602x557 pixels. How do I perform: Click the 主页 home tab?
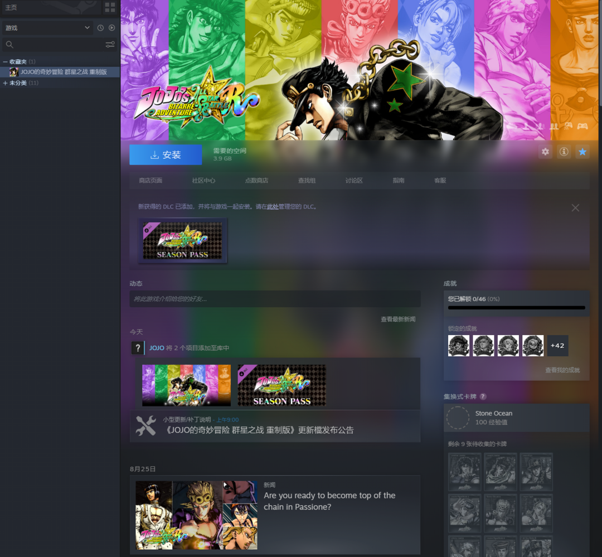click(11, 7)
